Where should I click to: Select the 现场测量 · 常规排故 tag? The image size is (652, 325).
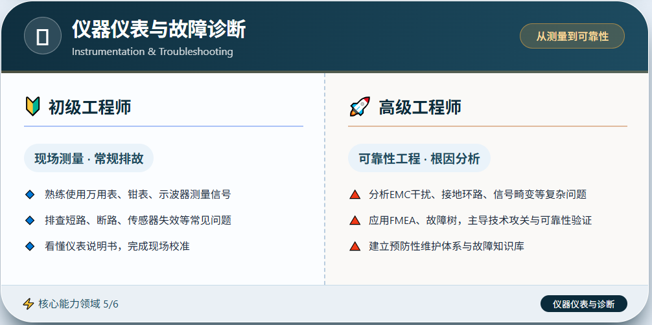click(89, 159)
